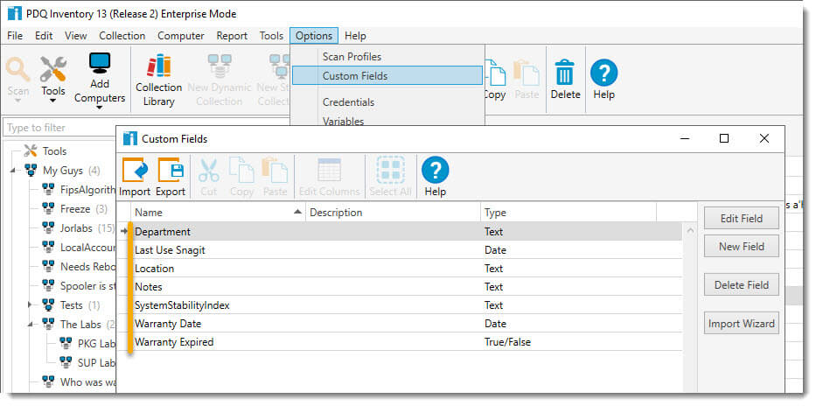The width and height of the screenshot is (816, 406).
Task: Open the Report menu
Action: 232,35
